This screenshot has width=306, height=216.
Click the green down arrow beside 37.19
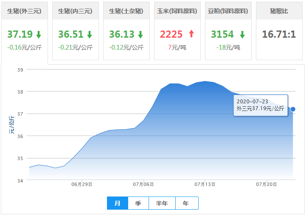point(39,34)
